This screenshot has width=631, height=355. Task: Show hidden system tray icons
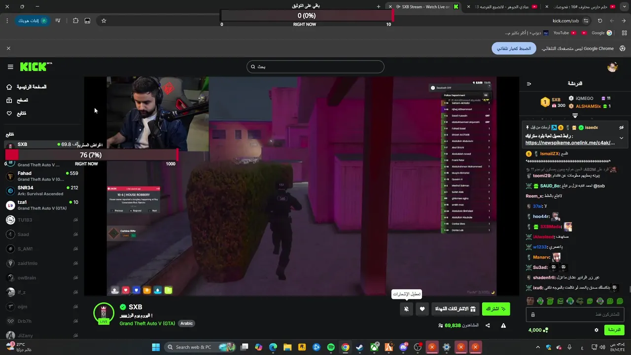(538, 347)
